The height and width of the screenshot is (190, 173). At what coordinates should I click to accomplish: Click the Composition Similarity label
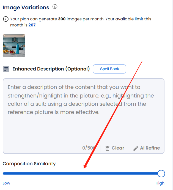[x=29, y=164]
